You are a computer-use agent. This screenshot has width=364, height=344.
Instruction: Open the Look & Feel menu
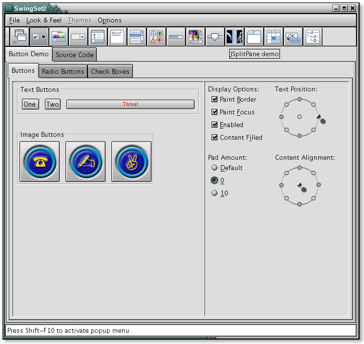44,21
